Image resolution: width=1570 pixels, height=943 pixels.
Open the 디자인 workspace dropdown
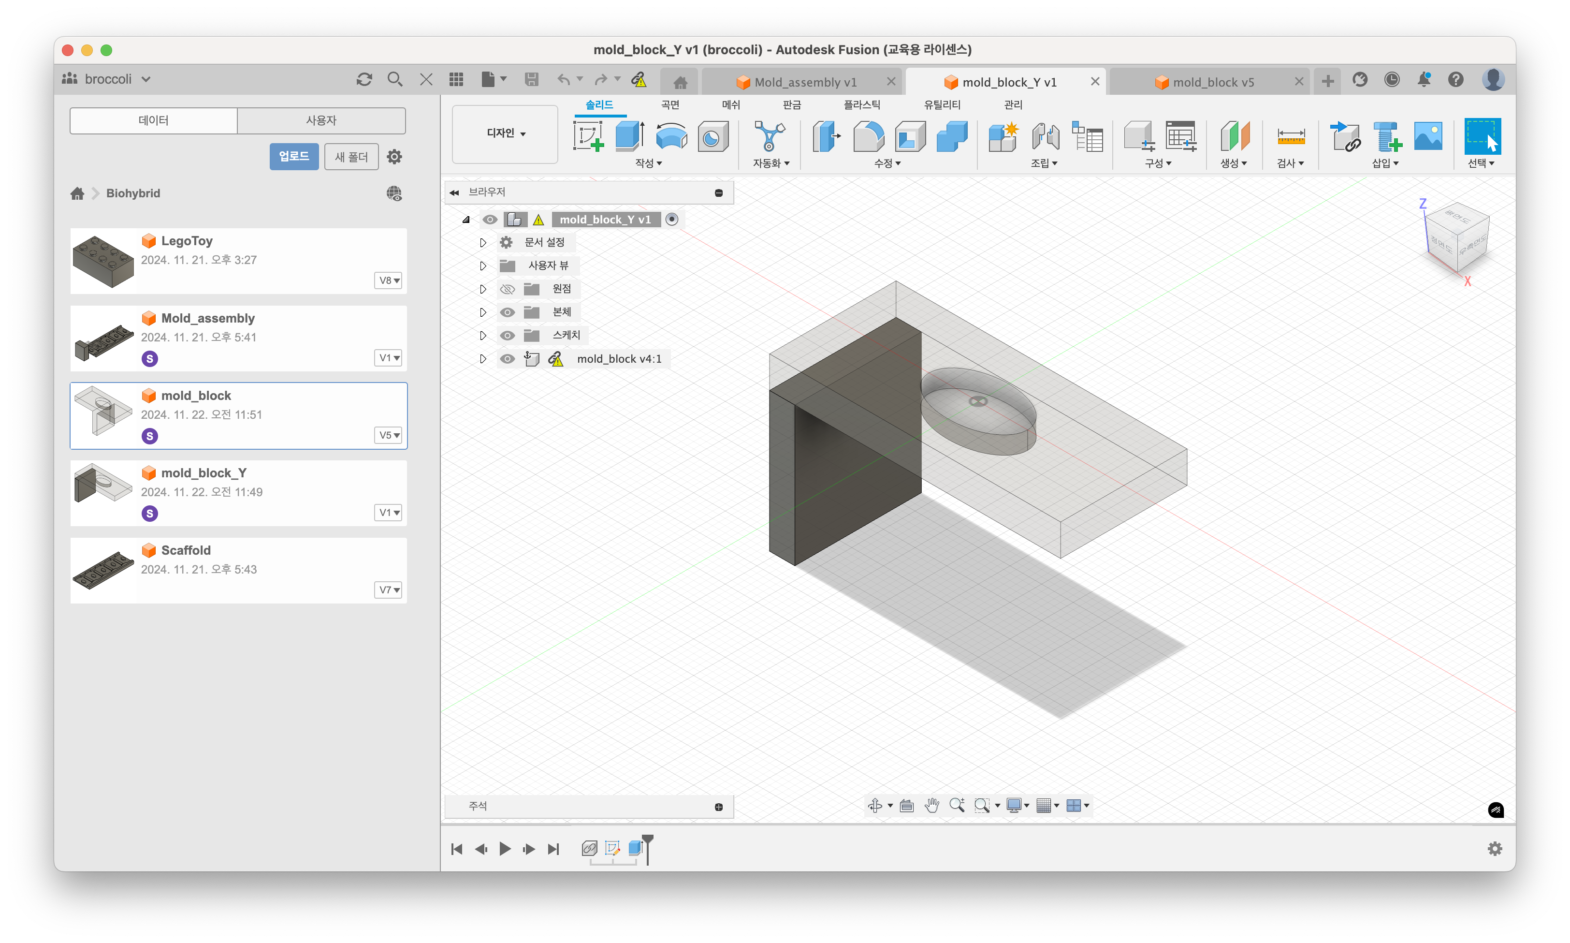(506, 133)
